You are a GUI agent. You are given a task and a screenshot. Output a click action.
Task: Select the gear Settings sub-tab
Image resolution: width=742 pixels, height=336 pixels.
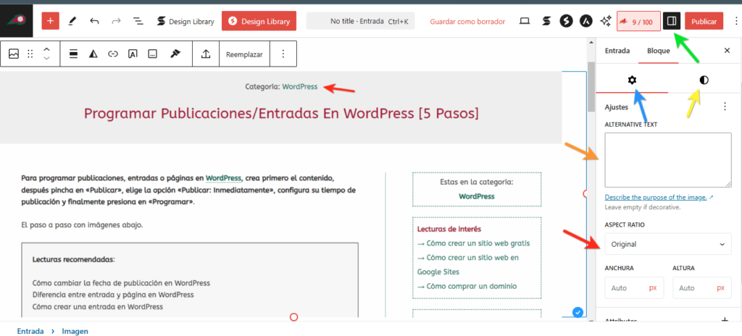click(x=632, y=80)
